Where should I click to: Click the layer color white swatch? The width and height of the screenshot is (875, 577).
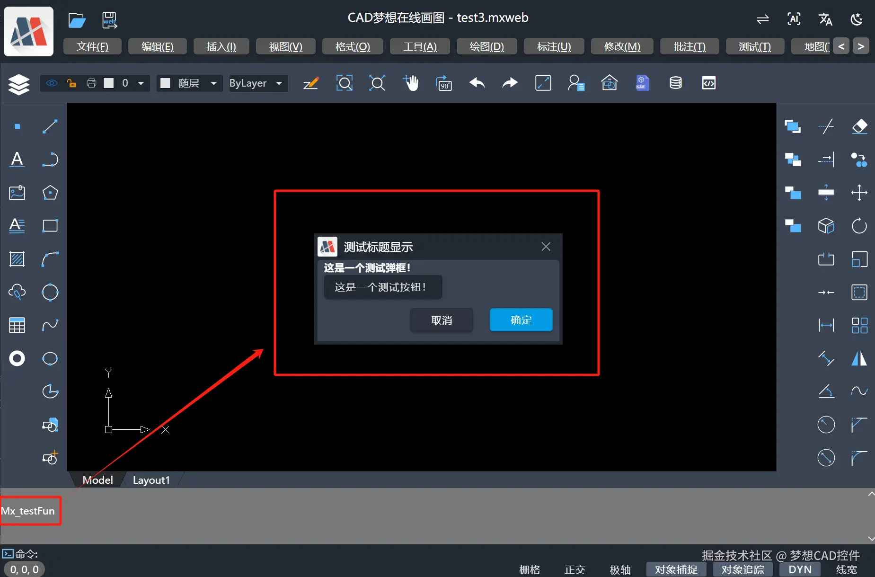tap(109, 83)
